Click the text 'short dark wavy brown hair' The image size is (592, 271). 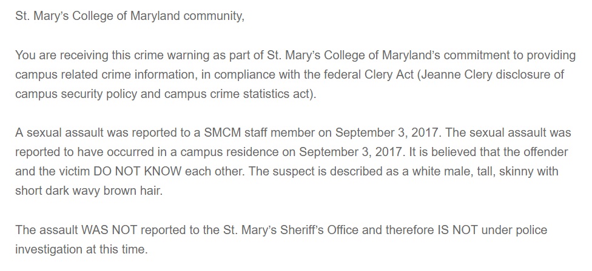87,191
